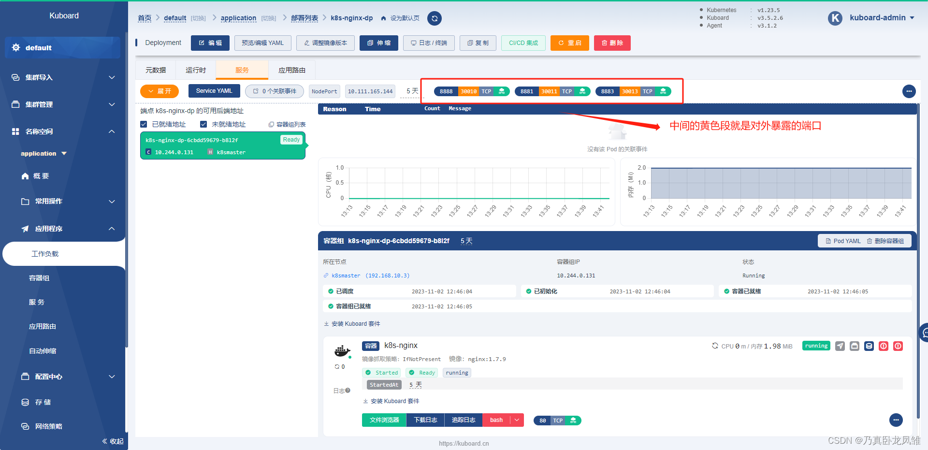This screenshot has height=450, width=928.
Task: Click the refresh icon beside 设为默认页
Action: 435,18
